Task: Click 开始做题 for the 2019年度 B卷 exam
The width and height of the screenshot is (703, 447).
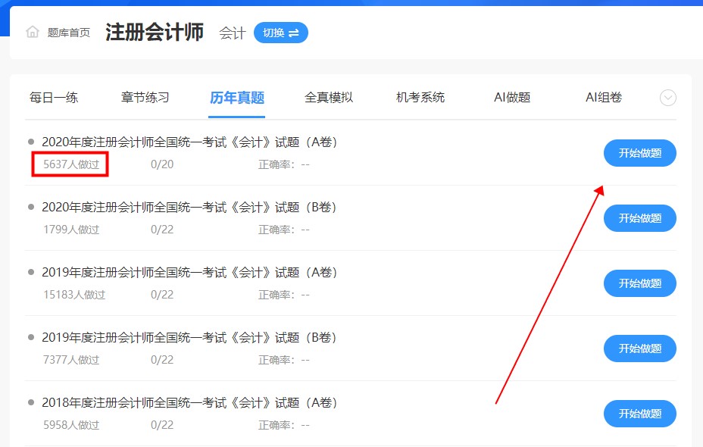Action: 639,349
